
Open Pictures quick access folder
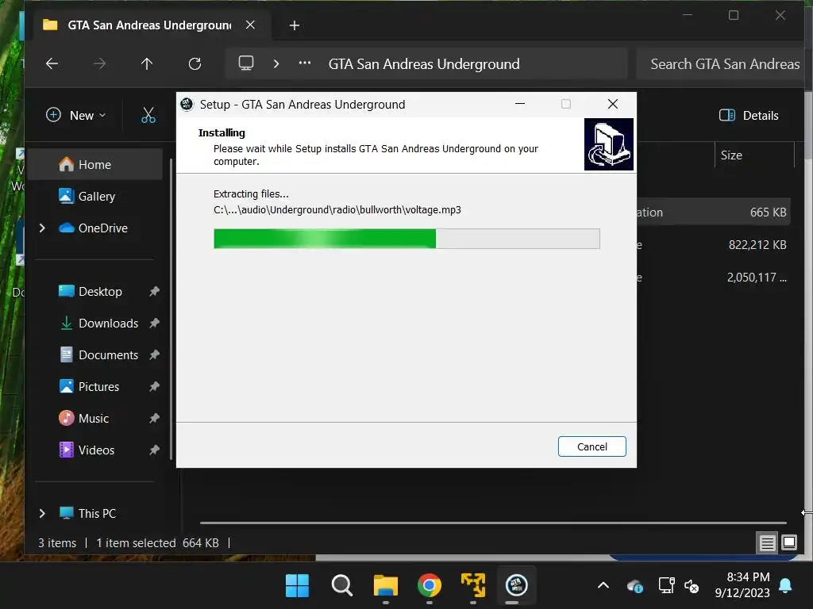point(98,387)
